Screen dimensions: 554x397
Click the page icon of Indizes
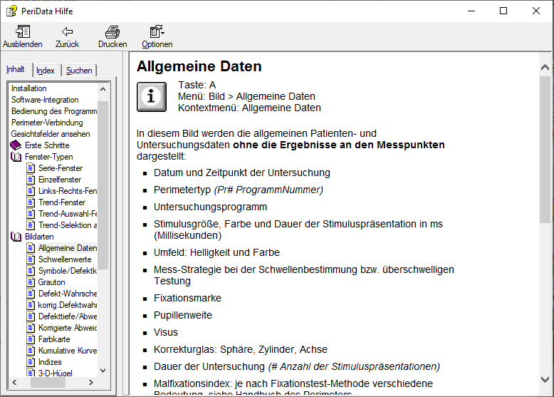coord(31,361)
